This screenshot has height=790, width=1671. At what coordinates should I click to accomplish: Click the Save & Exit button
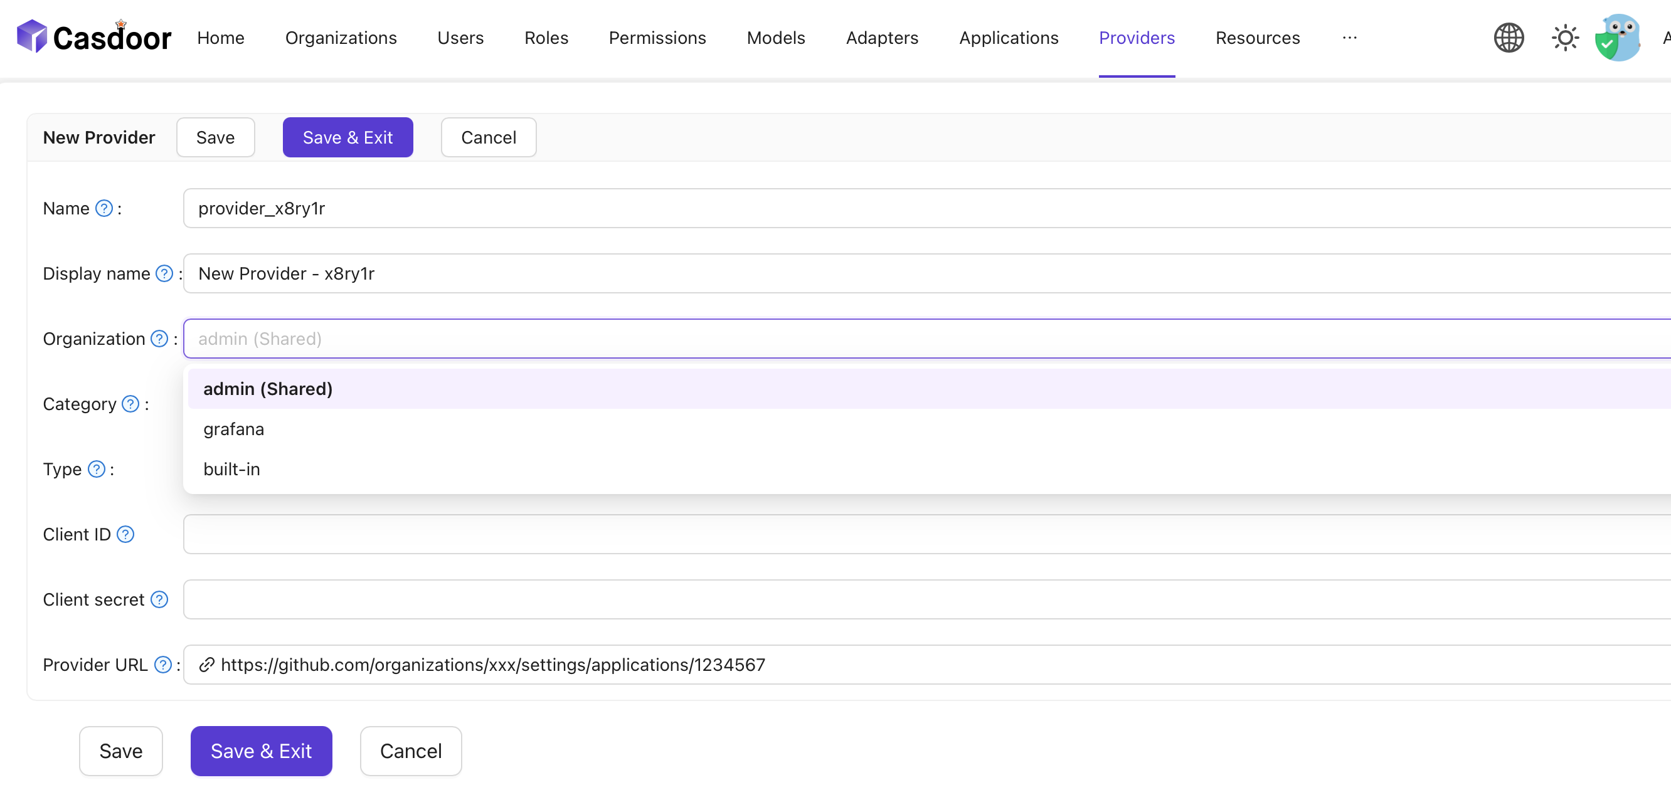[x=347, y=137]
